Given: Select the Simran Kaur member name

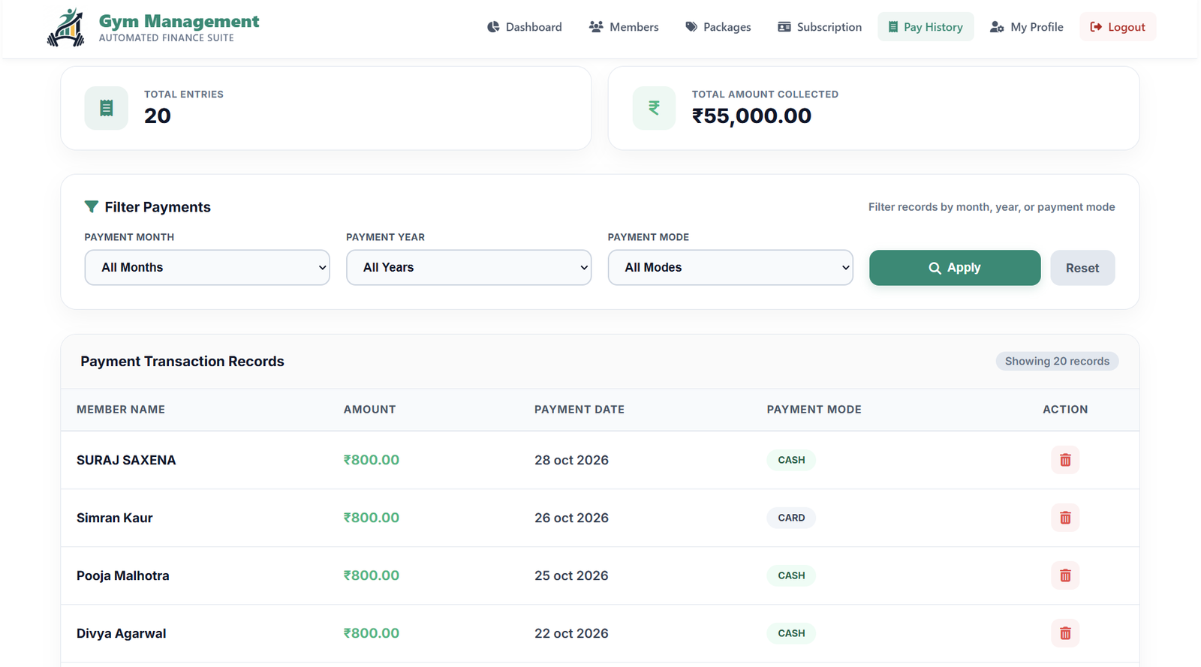Looking at the screenshot, I should pos(115,518).
